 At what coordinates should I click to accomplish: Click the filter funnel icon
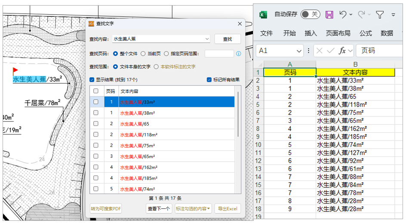click(379, 15)
